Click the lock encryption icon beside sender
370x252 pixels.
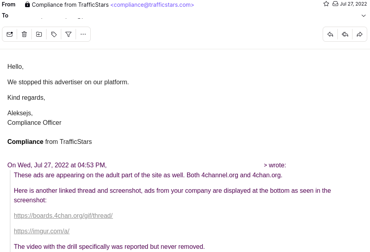click(27, 5)
